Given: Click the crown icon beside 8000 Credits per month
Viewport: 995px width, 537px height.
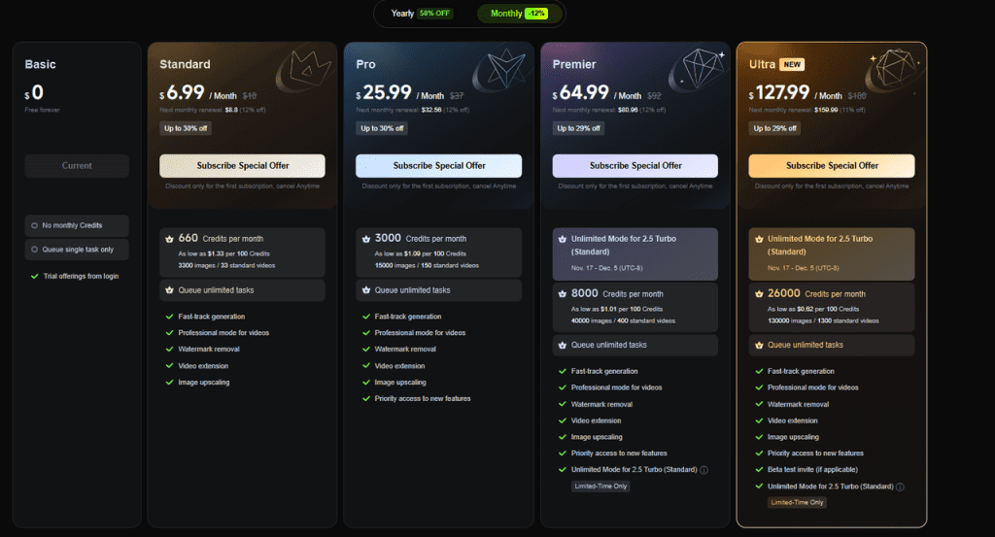Looking at the screenshot, I should (x=563, y=293).
